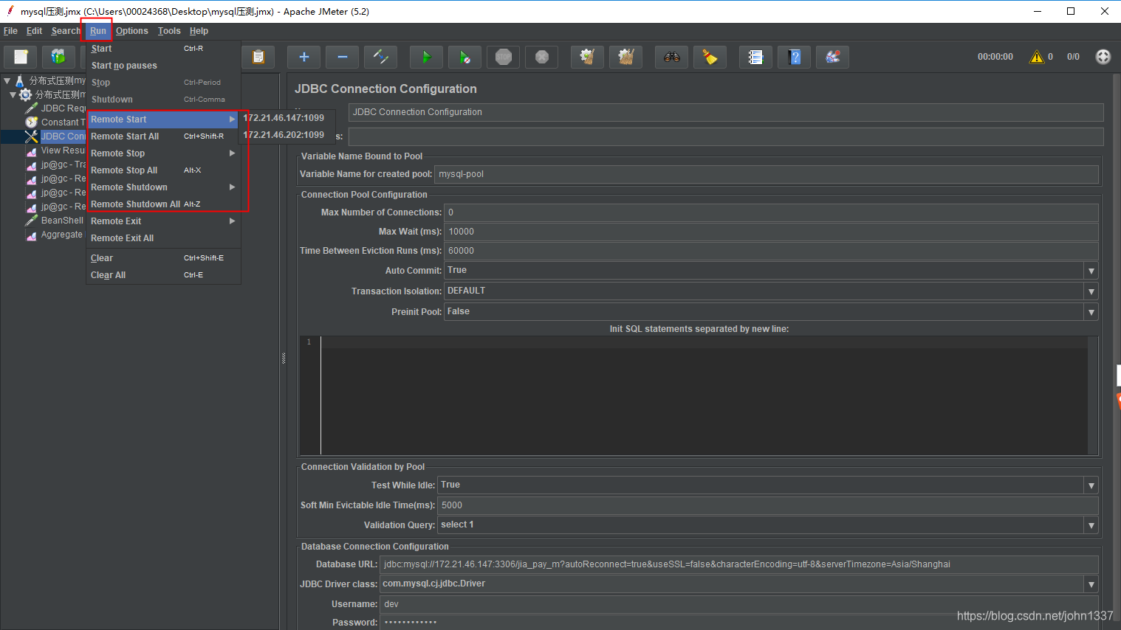Click the minus icon to collapse all

coord(342,57)
